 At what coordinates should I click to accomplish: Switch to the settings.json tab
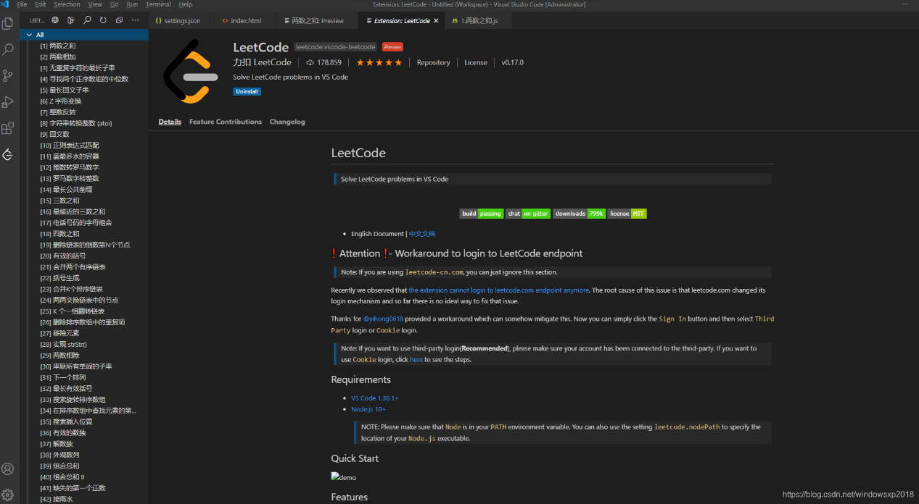tap(182, 21)
